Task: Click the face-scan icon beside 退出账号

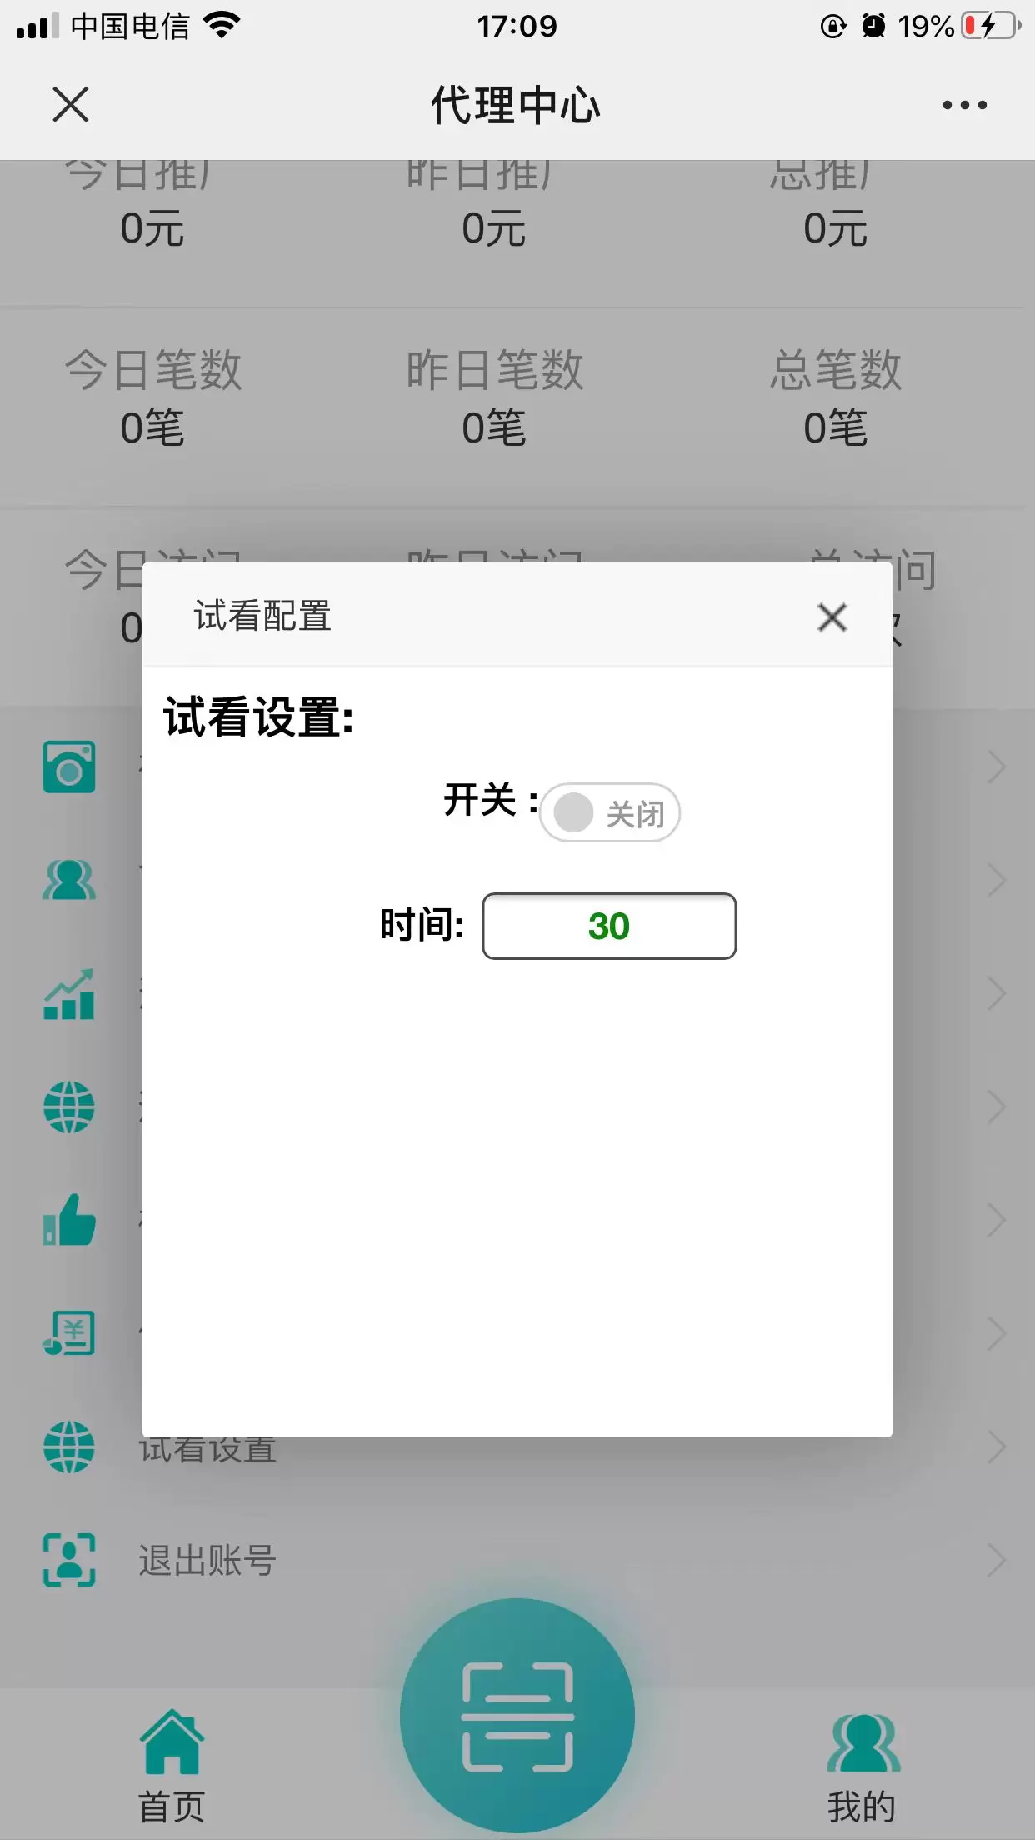Action: click(69, 1560)
